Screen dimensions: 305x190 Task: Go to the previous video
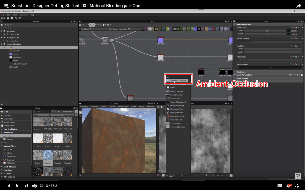click(x=8, y=186)
